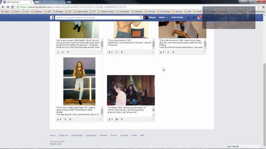Screen dimensions: 266x149
Task: Open the Downloads bookmarks folder
Action: click(x=163, y=12)
